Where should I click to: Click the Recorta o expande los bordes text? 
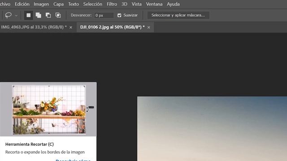45,152
